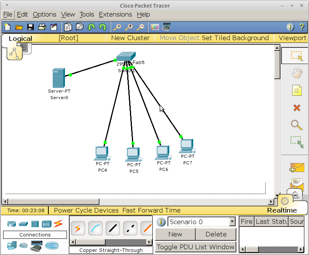Select Hubs device category
Image resolution: width=309 pixels, height=255 pixels.
click(35, 224)
